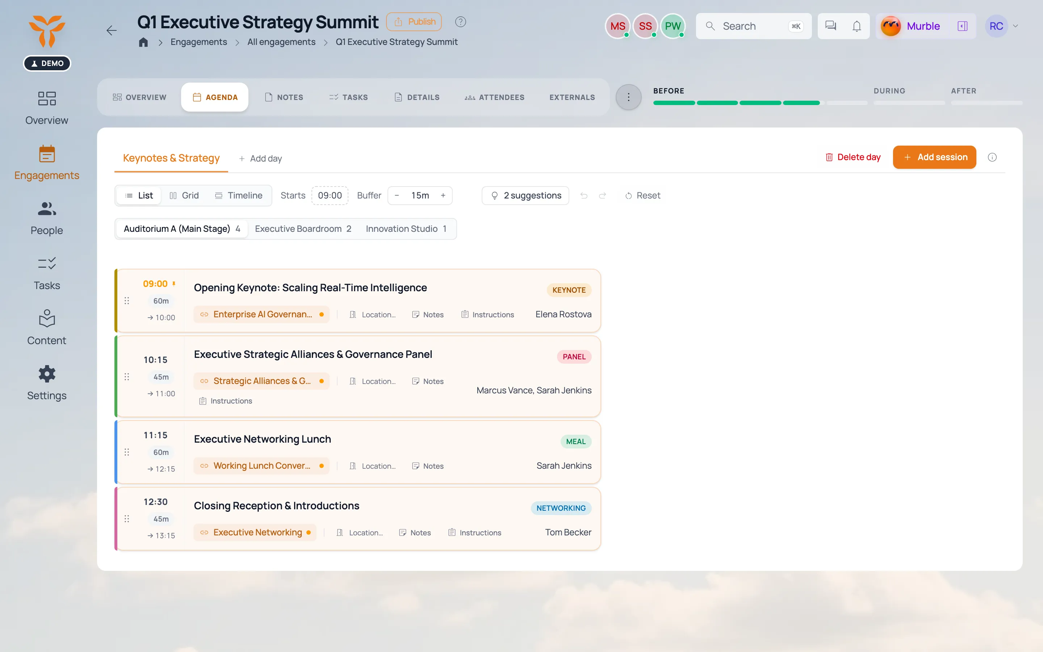Collapse the Murble side panel icon

(x=962, y=26)
